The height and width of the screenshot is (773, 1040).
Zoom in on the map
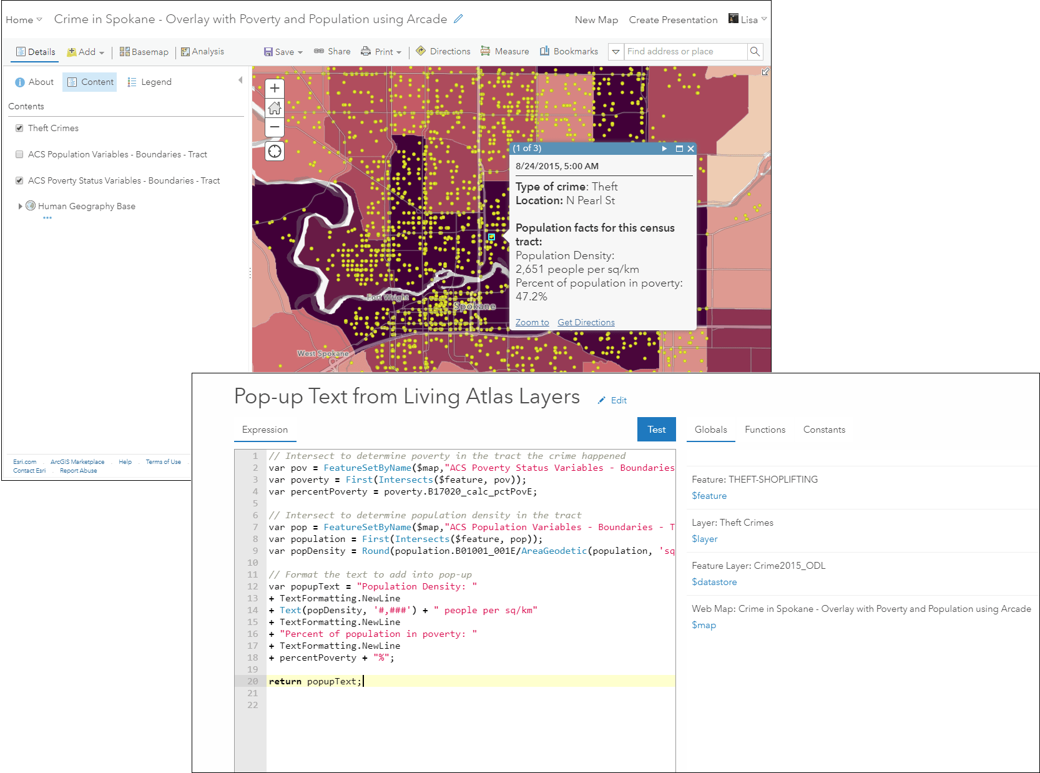tap(275, 89)
